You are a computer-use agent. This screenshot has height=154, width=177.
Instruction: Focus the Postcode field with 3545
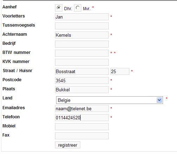point(82,80)
